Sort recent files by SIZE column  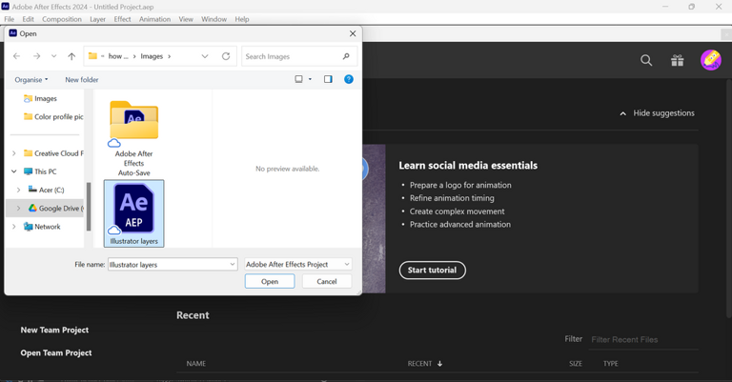pyautogui.click(x=575, y=363)
